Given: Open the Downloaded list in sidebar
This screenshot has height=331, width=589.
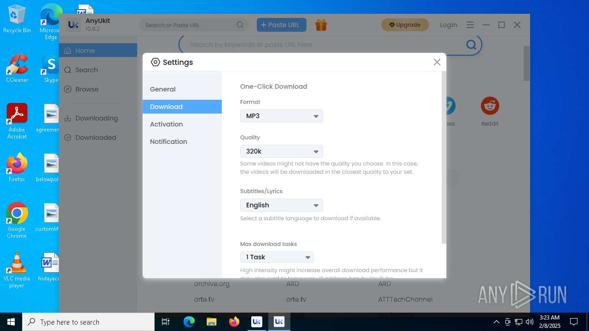Looking at the screenshot, I should 98,137.
